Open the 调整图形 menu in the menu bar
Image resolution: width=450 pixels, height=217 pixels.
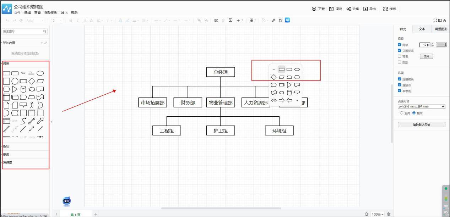point(51,13)
